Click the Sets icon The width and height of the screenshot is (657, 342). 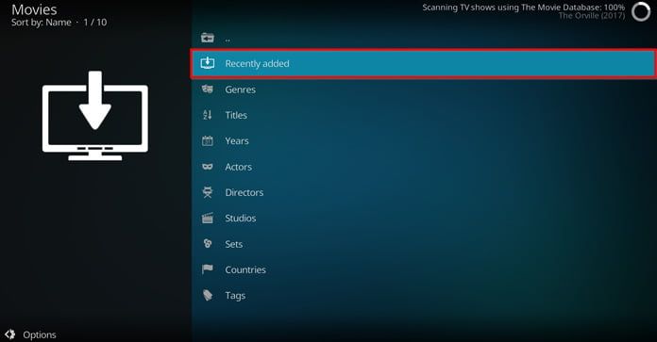pos(208,244)
